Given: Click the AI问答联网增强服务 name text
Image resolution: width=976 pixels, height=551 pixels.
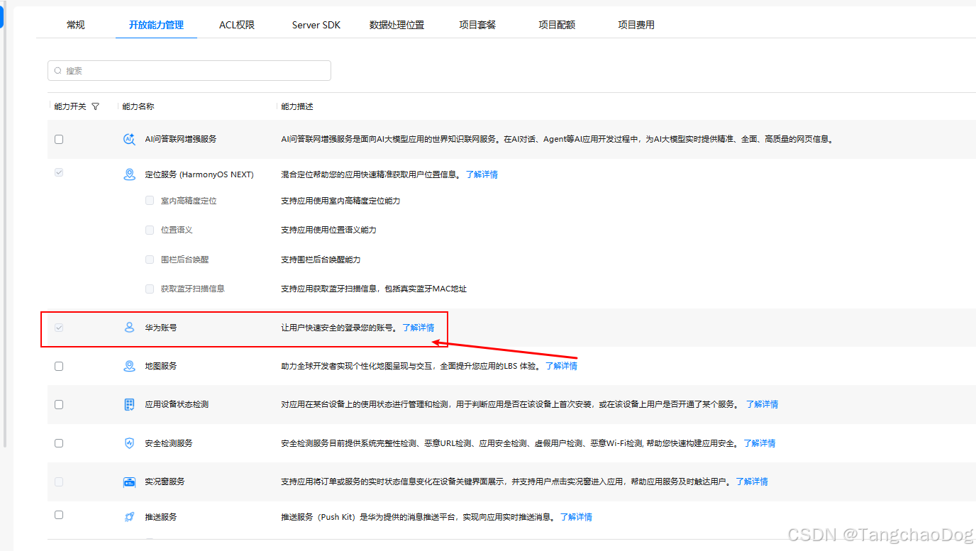Looking at the screenshot, I should click(x=181, y=139).
